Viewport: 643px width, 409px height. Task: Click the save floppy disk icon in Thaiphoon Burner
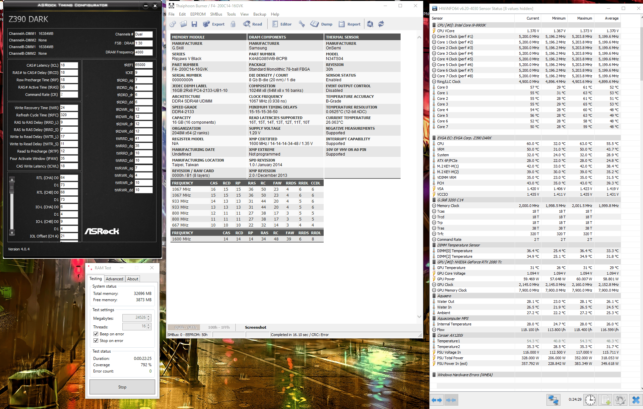click(194, 24)
